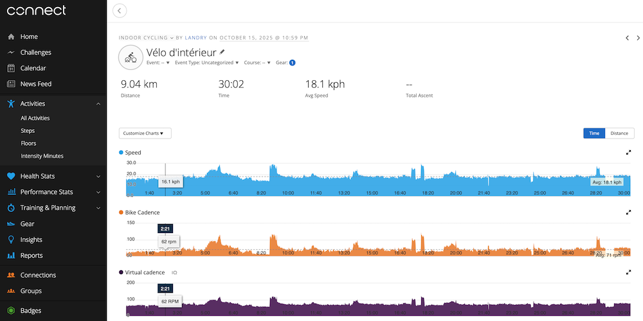Click the Home house icon in the sidebar

(12, 37)
